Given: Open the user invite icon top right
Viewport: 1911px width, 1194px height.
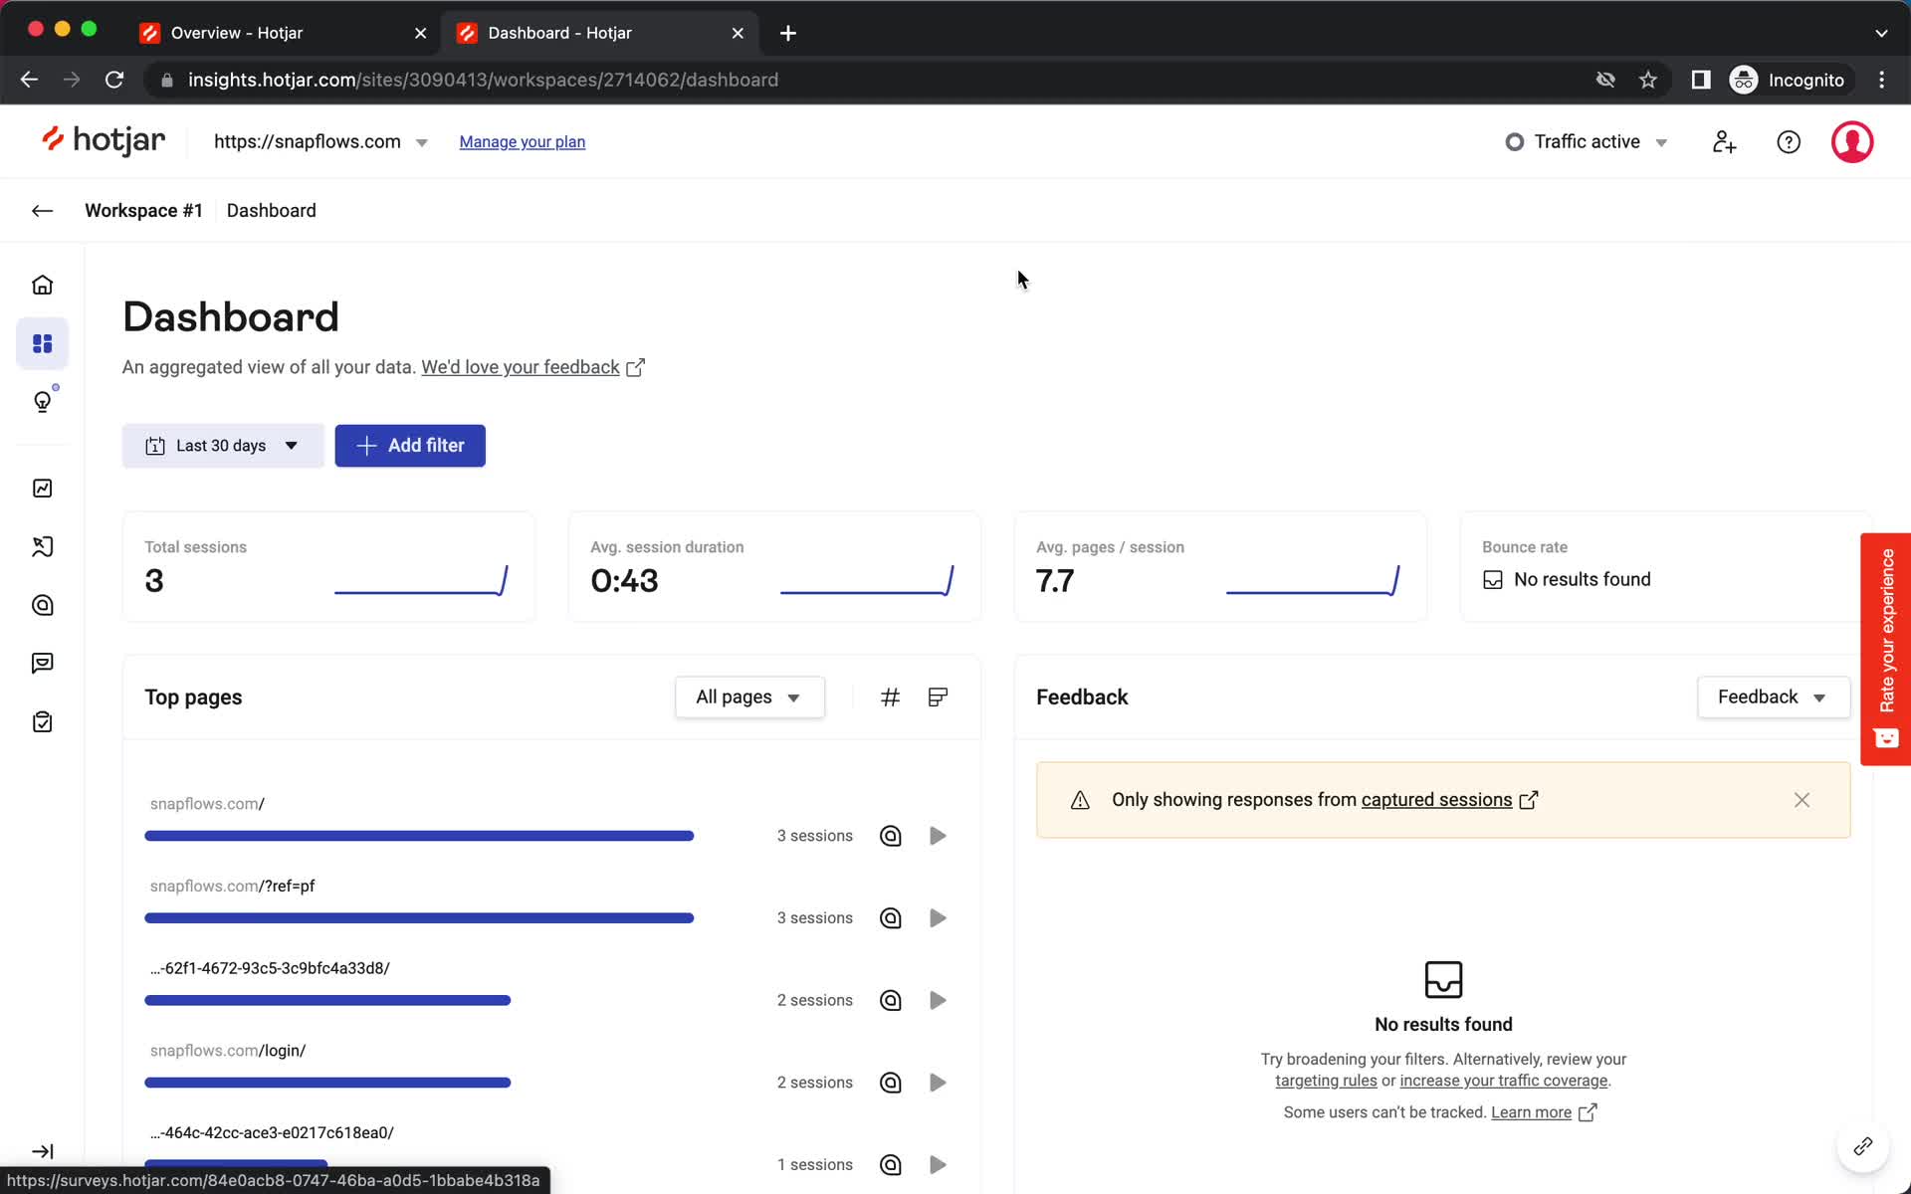Looking at the screenshot, I should [x=1725, y=141].
